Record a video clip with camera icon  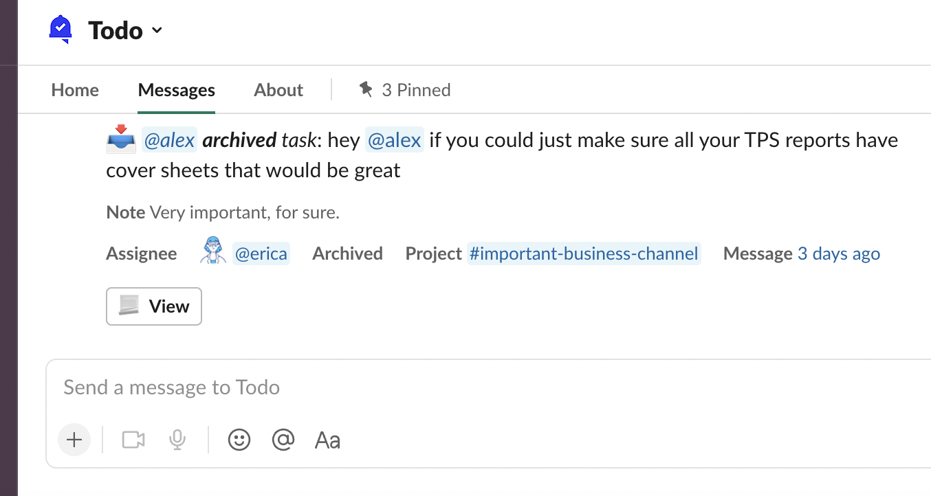(x=133, y=440)
